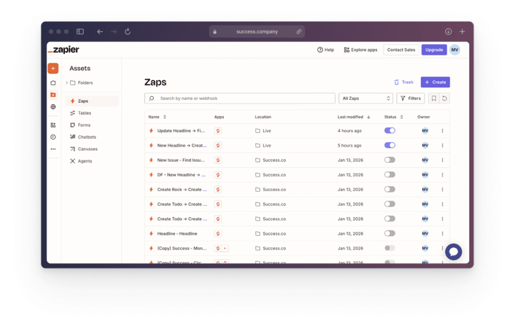Open row menu for Create Rock zap

(442, 189)
